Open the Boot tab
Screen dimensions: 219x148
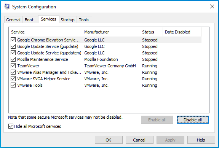click(x=29, y=20)
